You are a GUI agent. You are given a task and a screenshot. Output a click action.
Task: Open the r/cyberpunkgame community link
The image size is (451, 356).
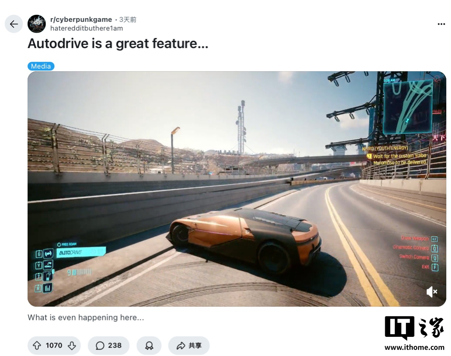point(81,19)
